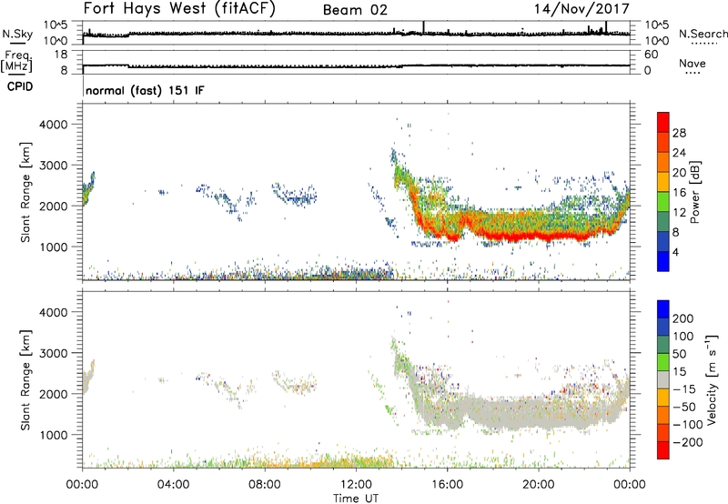Image resolution: width=728 pixels, height=504 pixels.
Task: Click the 'Beam 02' label
Action: [355, 10]
